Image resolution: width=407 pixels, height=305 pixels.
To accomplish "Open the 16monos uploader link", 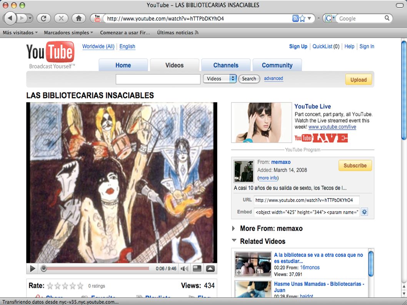I will 310,268.
